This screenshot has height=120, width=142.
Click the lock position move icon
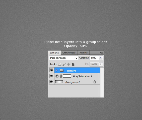(x=69, y=64)
